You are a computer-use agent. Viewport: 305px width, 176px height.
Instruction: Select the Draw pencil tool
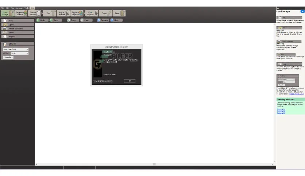tap(105, 13)
